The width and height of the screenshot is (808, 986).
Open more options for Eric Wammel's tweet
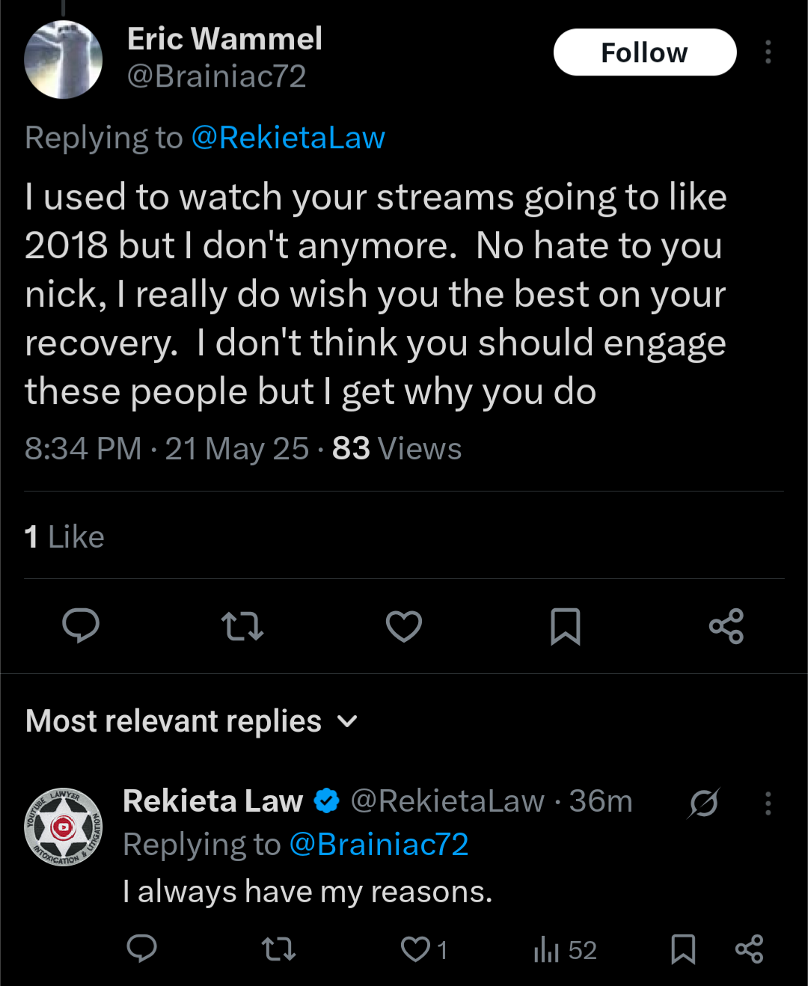click(x=768, y=52)
